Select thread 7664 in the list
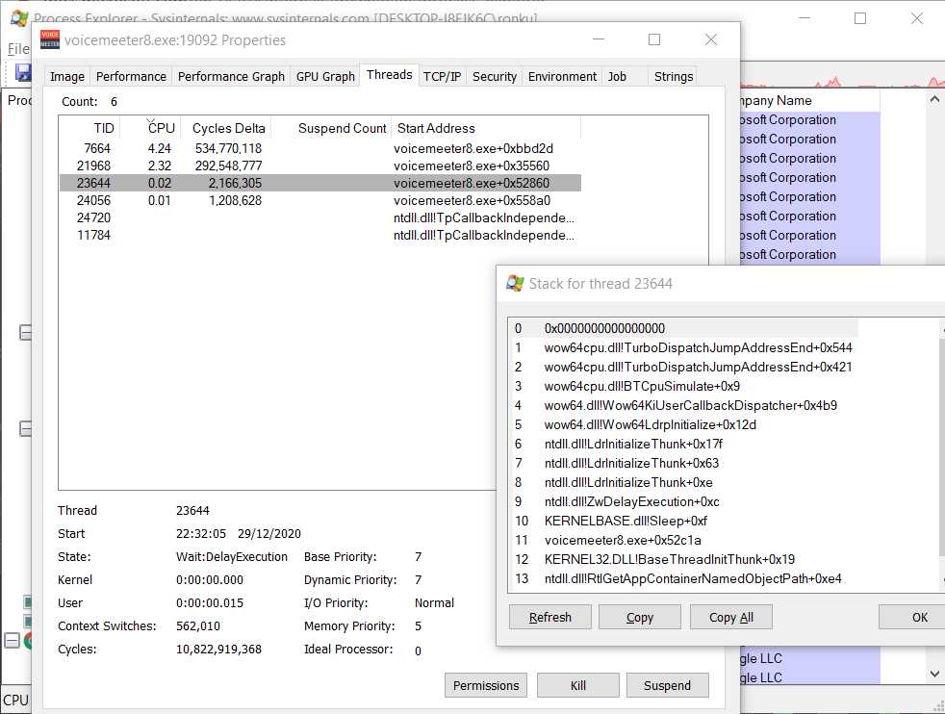The image size is (945, 714). (x=96, y=148)
